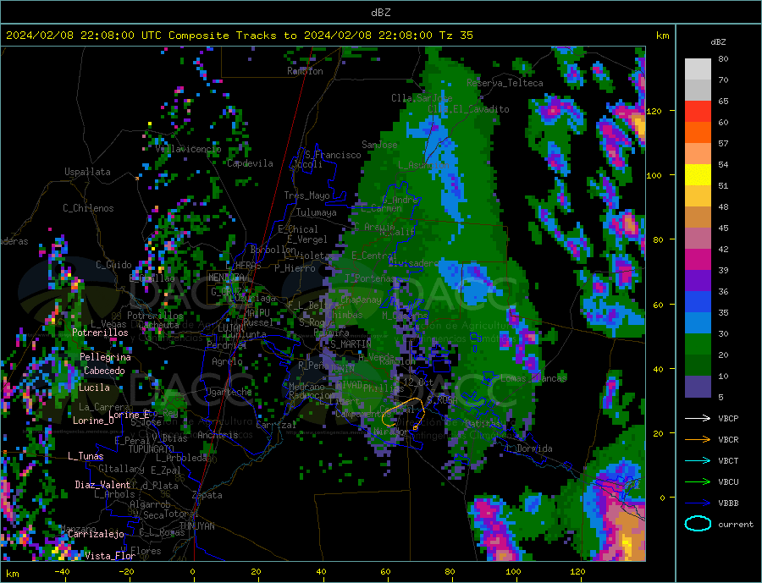
Task: Click the Uspallata place label
Action: pyautogui.click(x=87, y=172)
